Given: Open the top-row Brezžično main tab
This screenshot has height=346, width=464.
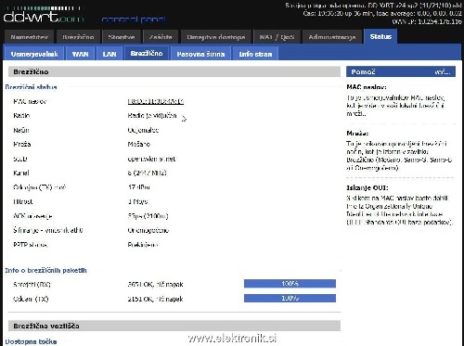Looking at the screenshot, I should point(78,37).
